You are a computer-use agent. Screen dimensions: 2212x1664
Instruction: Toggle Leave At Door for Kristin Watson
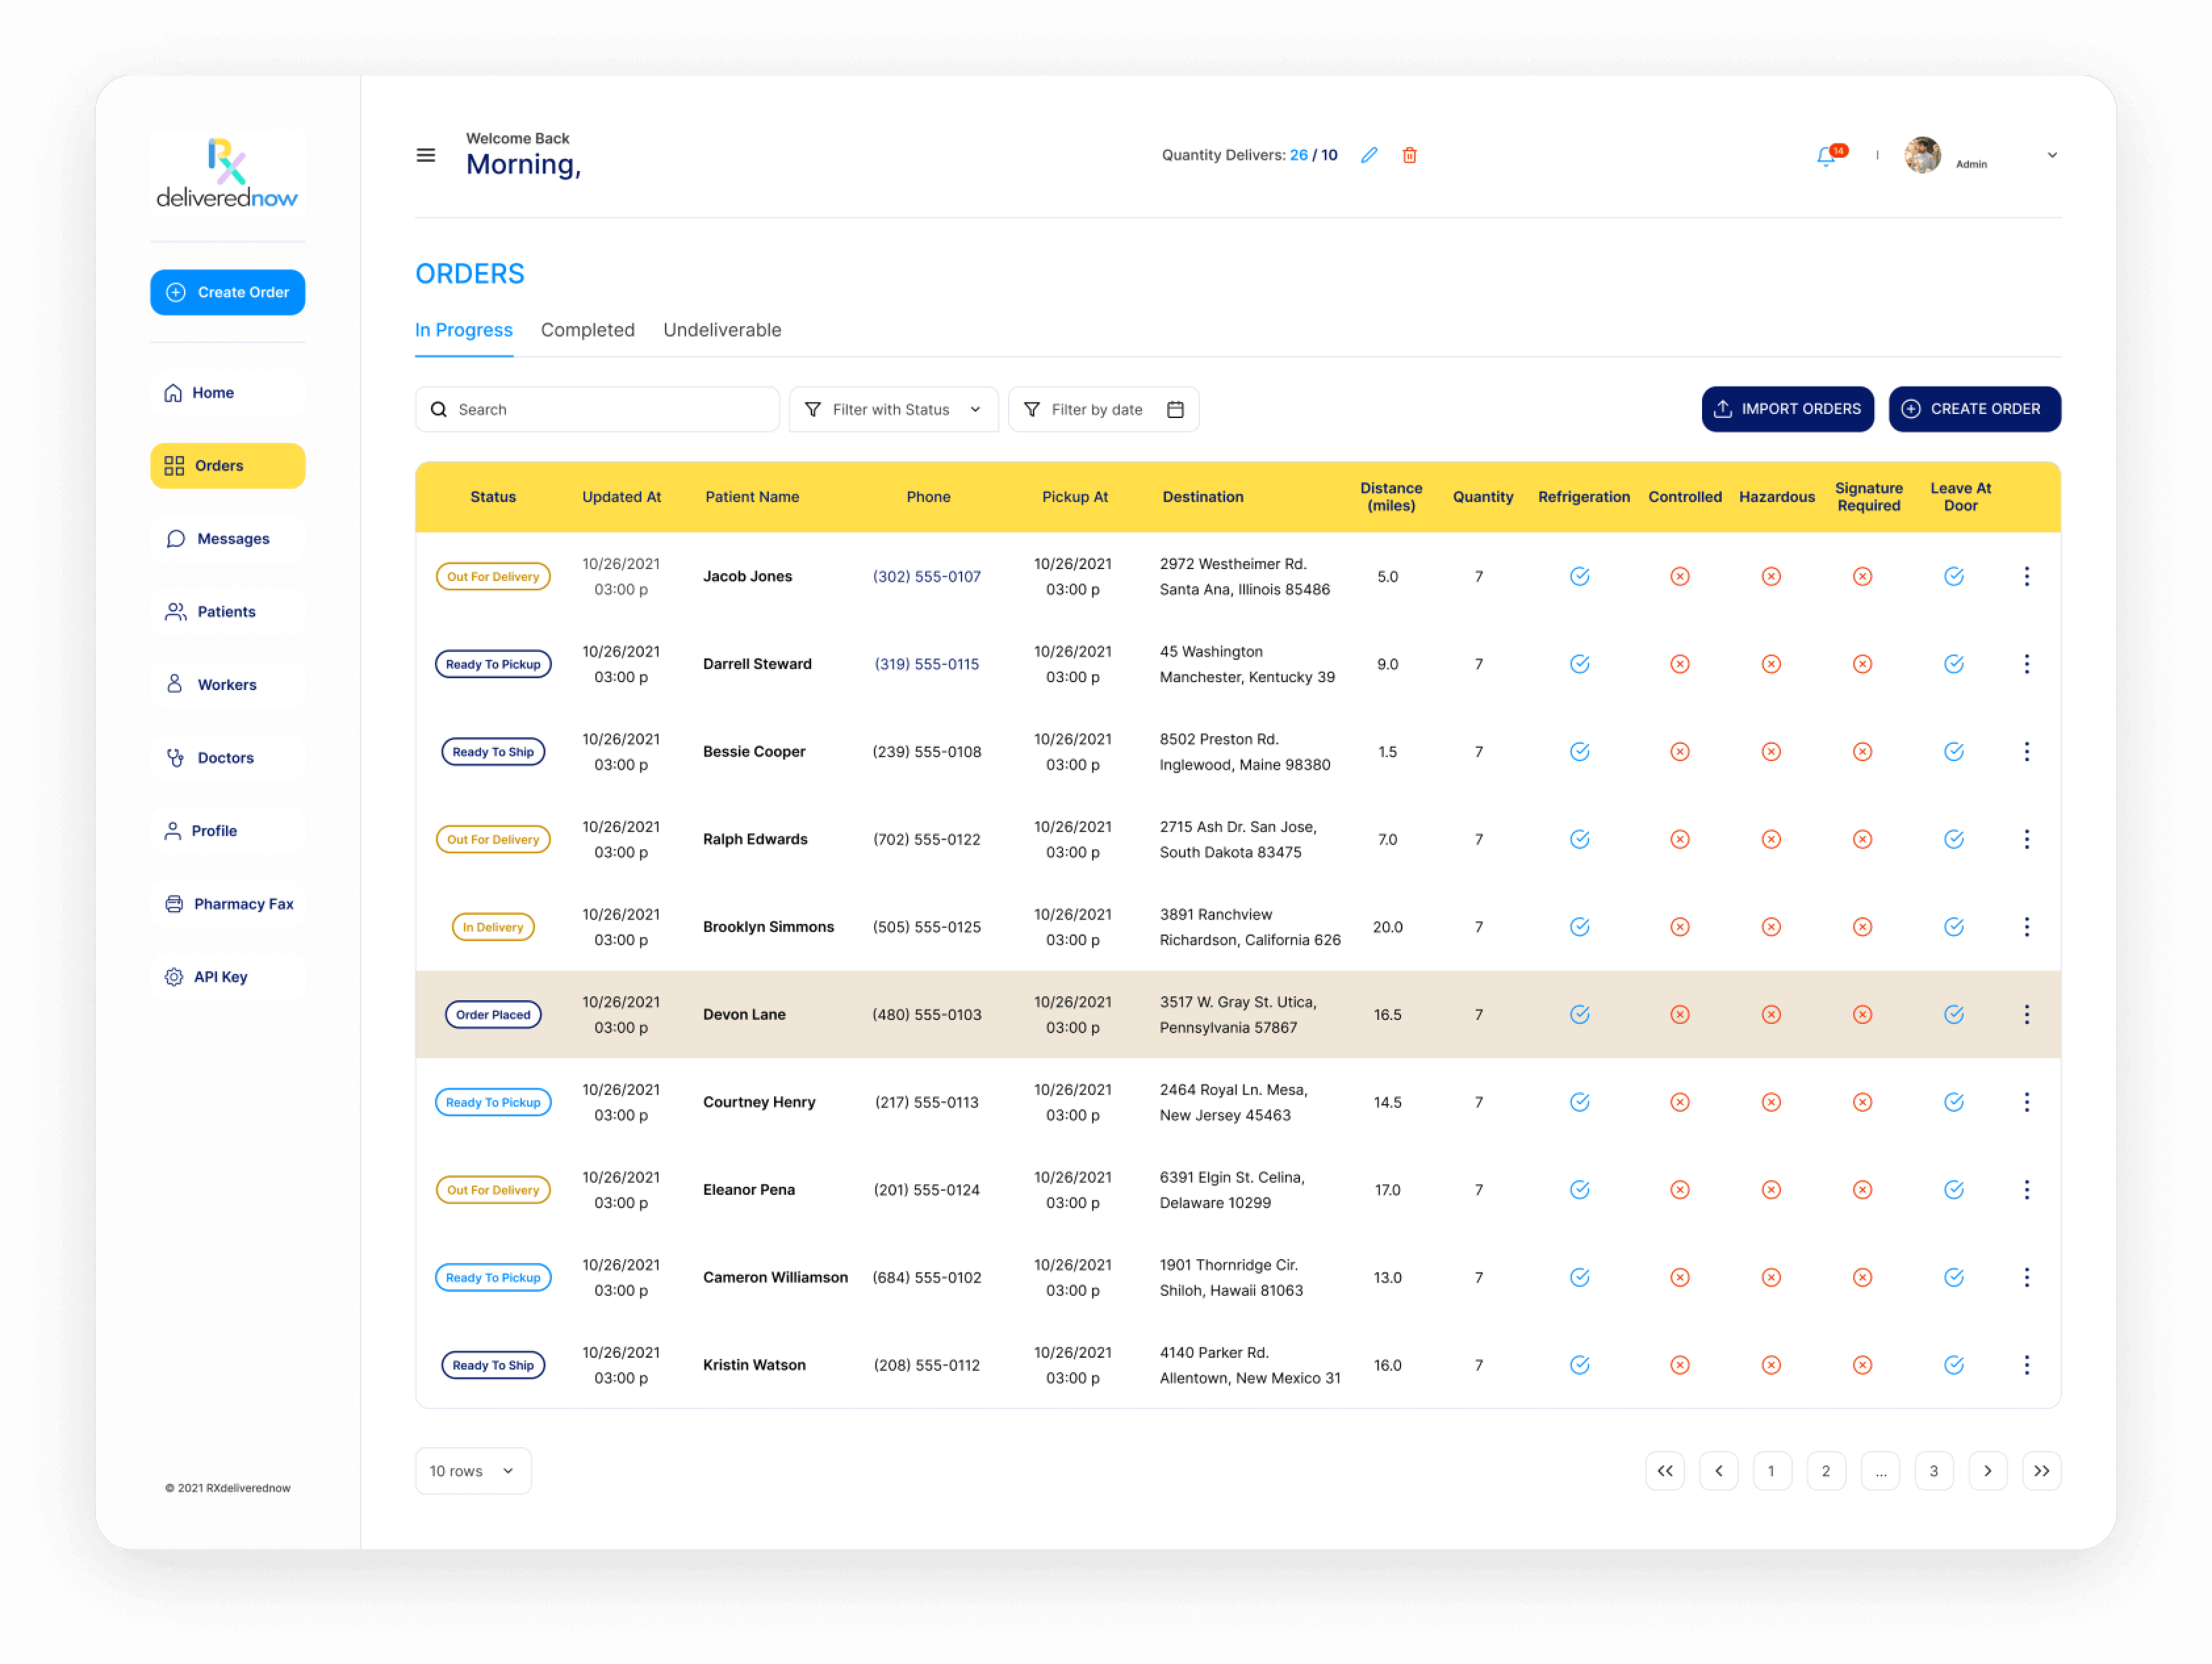click(1954, 1364)
